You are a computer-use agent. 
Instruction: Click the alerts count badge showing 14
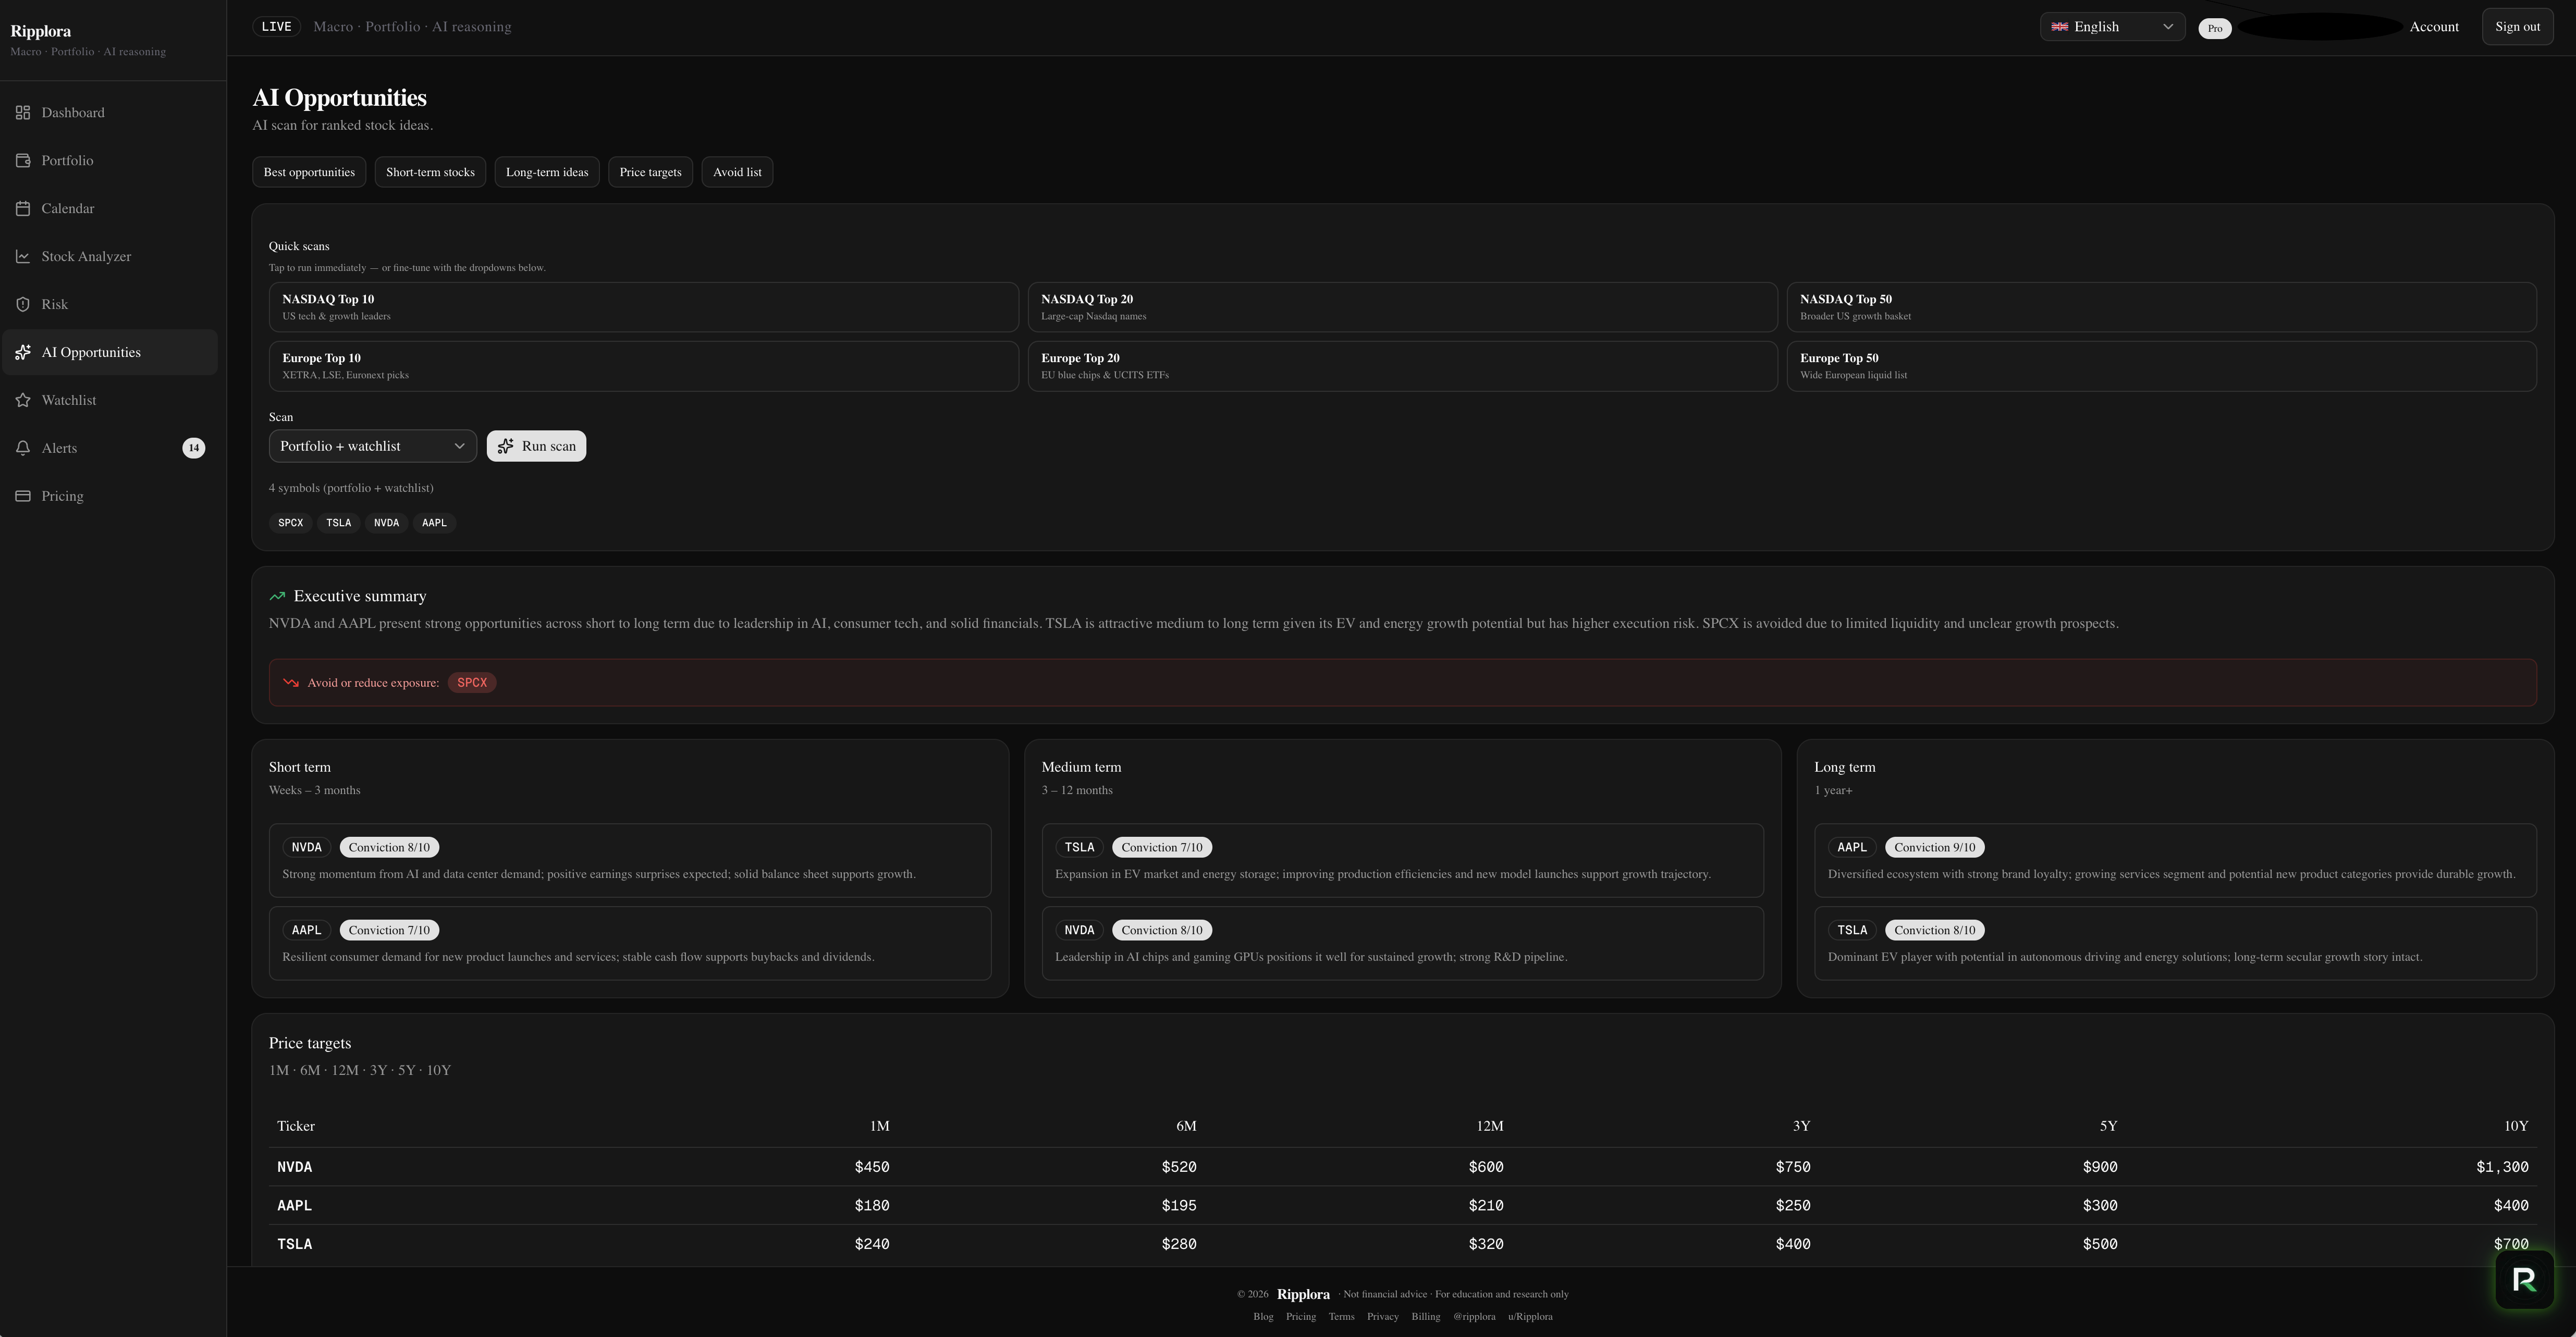point(194,448)
